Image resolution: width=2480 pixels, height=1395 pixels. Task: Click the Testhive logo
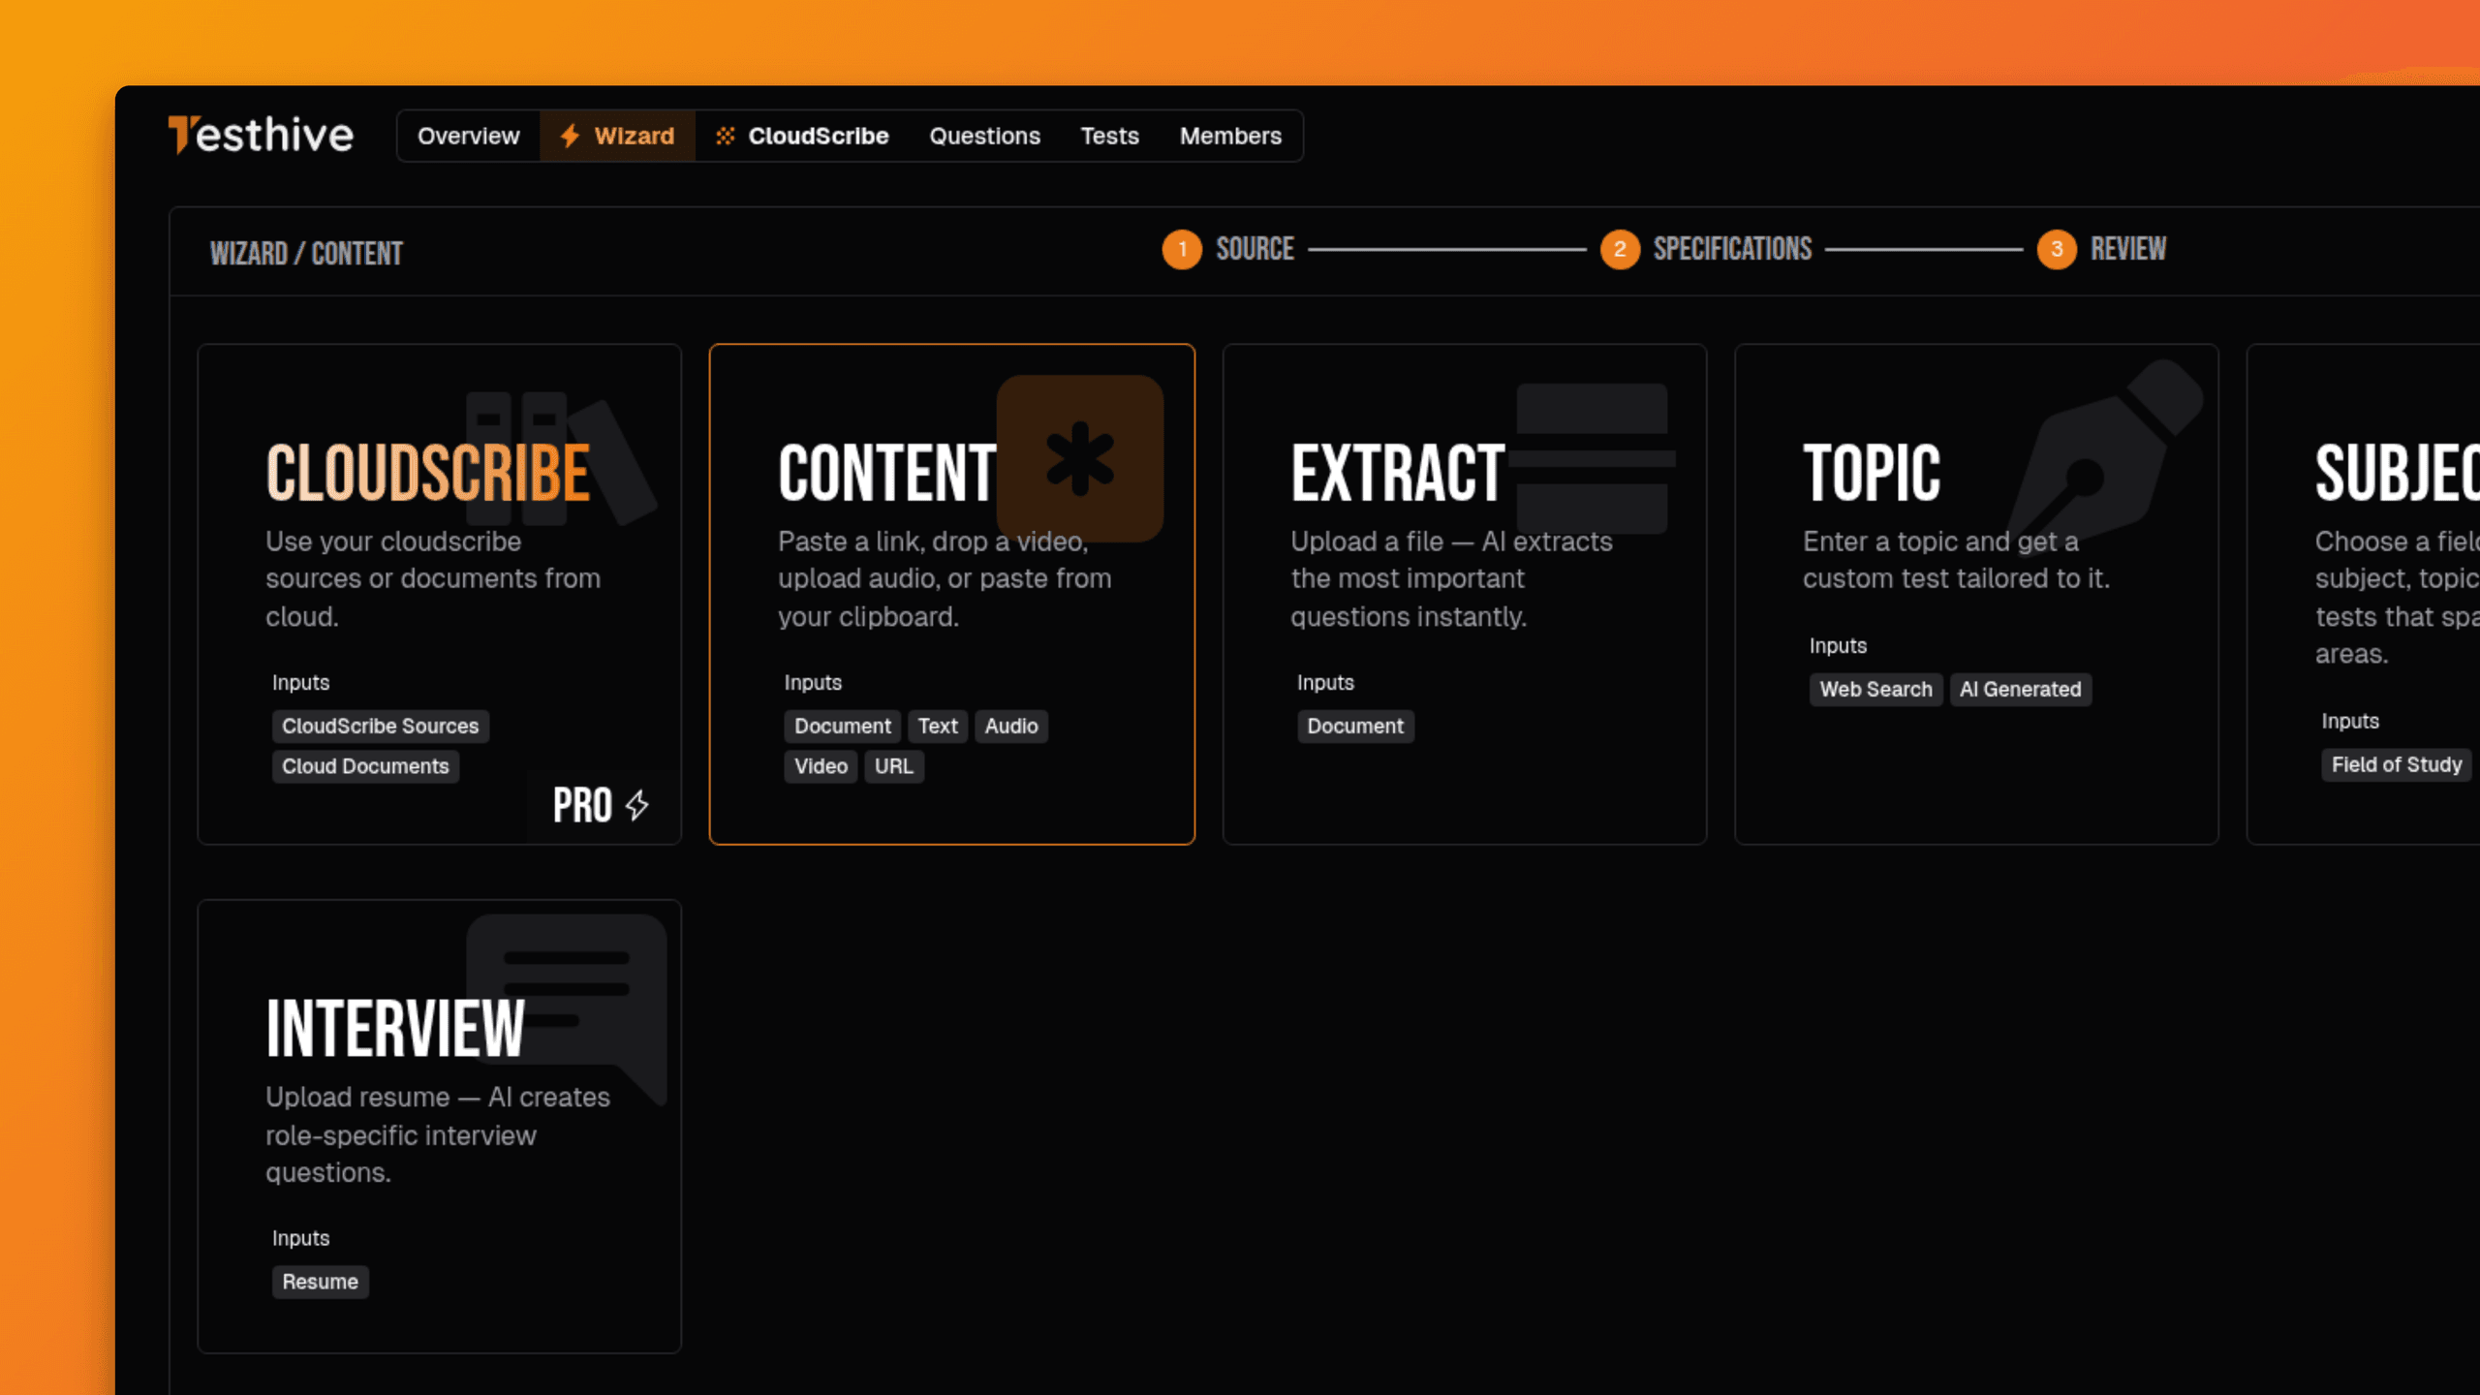click(261, 136)
